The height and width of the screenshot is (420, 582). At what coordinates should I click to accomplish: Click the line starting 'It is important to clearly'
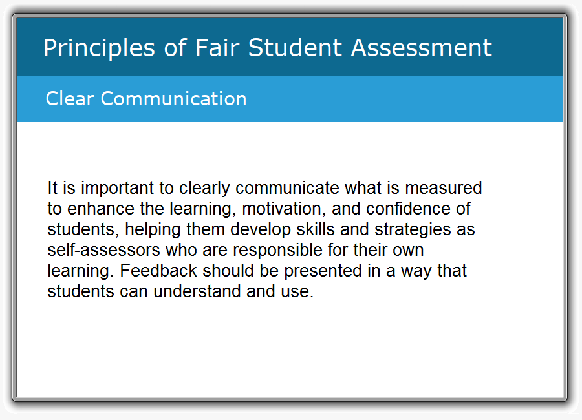264,188
